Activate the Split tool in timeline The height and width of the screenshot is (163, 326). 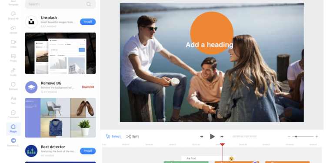[133, 136]
